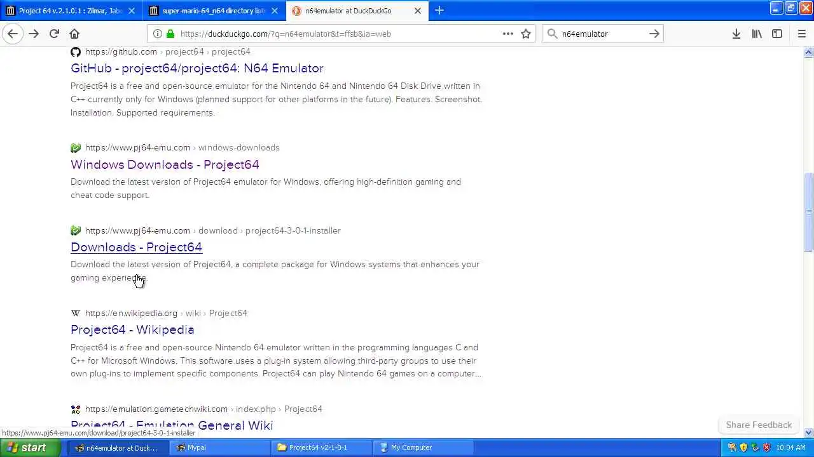Show site information with the info icon
This screenshot has width=814, height=457.
click(157, 34)
